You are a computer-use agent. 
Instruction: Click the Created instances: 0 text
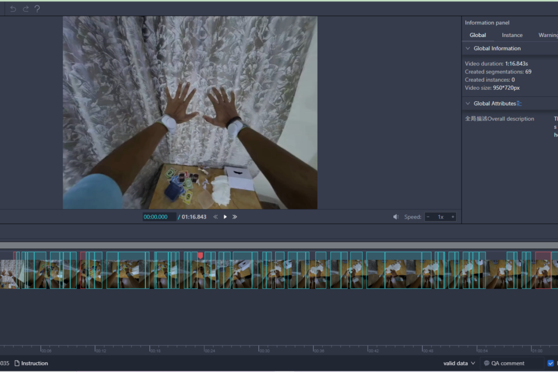point(490,80)
